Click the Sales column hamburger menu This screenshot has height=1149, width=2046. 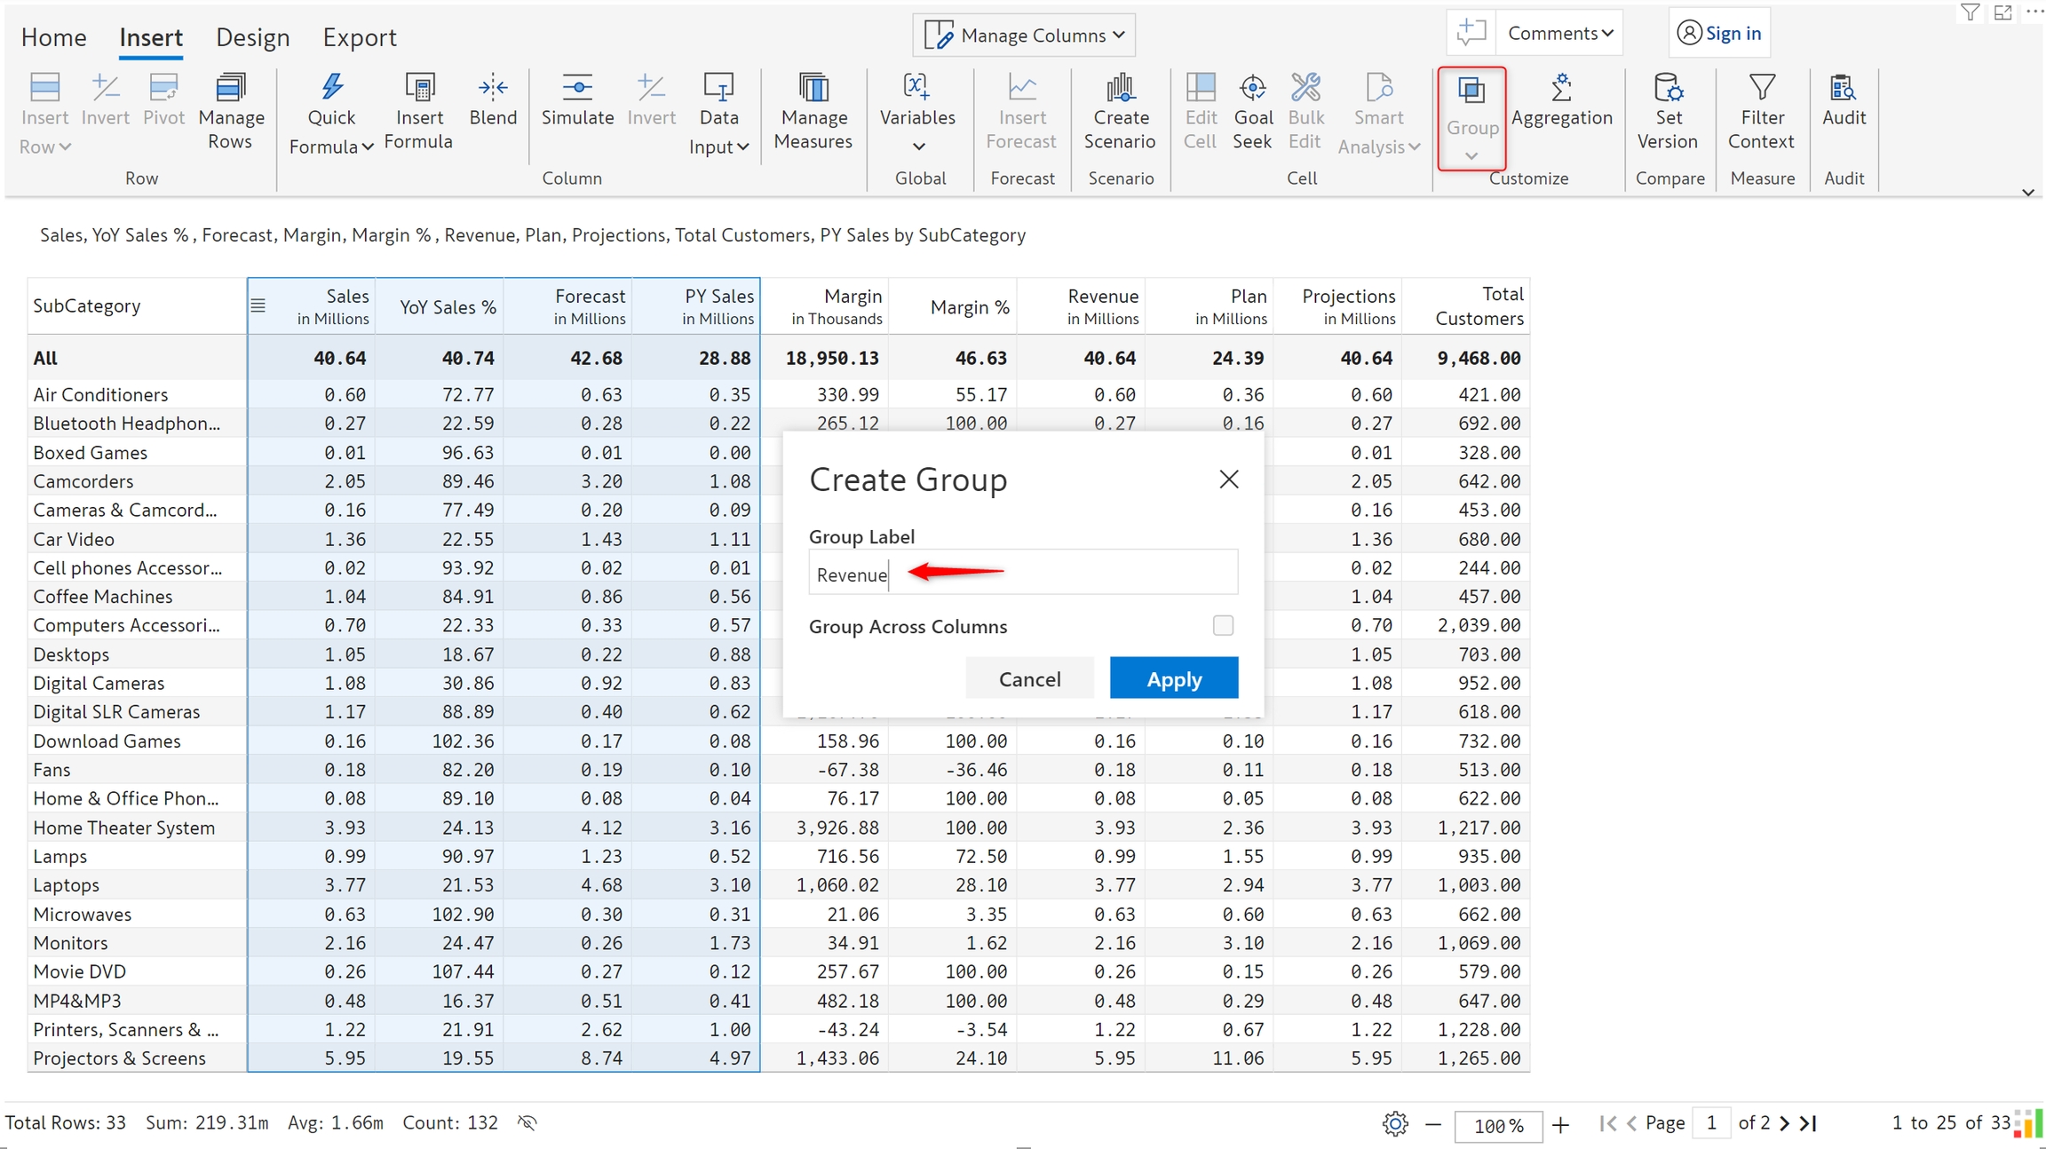point(258,305)
